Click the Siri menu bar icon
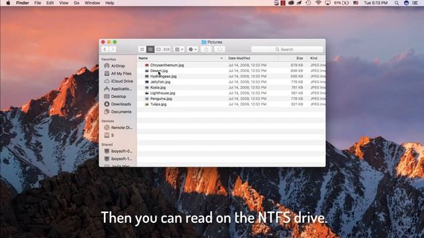This screenshot has height=238, width=424. tap(406, 3)
